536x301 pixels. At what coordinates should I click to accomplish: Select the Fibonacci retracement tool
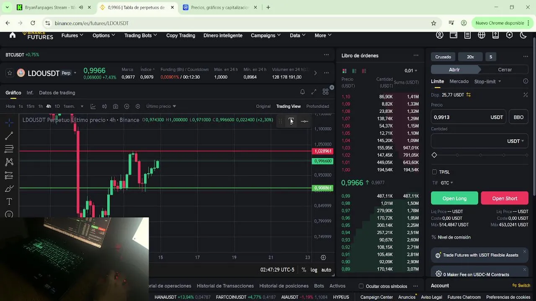pos(9,149)
